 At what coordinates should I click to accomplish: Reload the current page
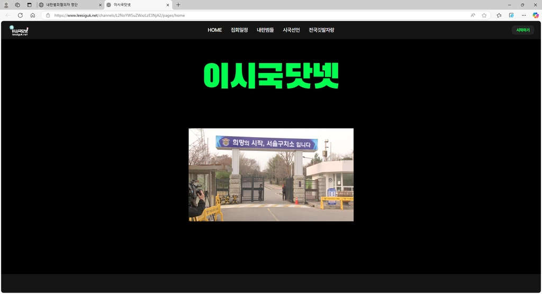coord(21,15)
